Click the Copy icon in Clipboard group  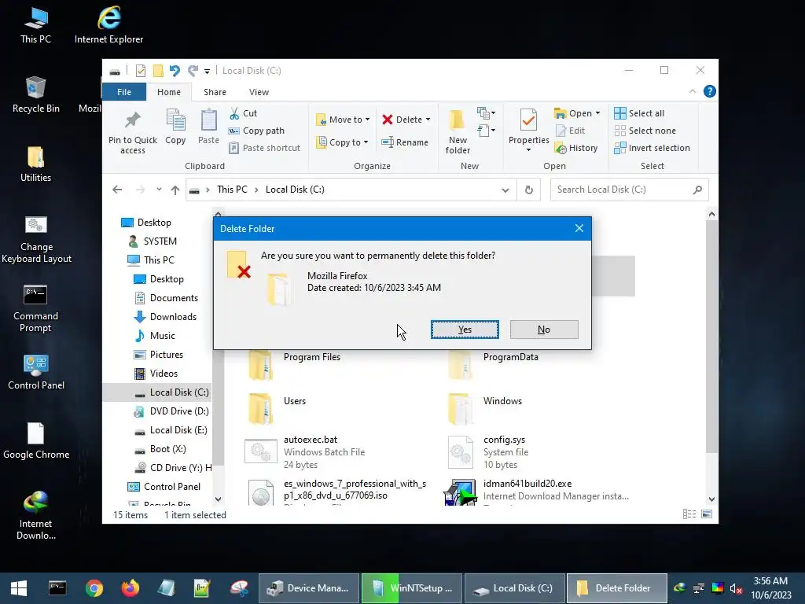tap(175, 120)
